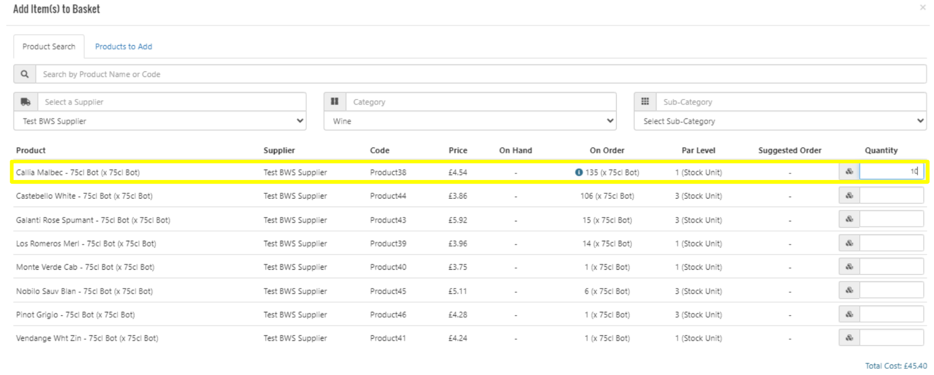Click the magnifying glass search icon
Viewport: 934px width, 375px height.
[24, 74]
